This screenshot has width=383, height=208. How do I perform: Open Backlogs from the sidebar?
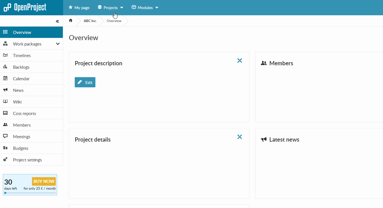21,67
